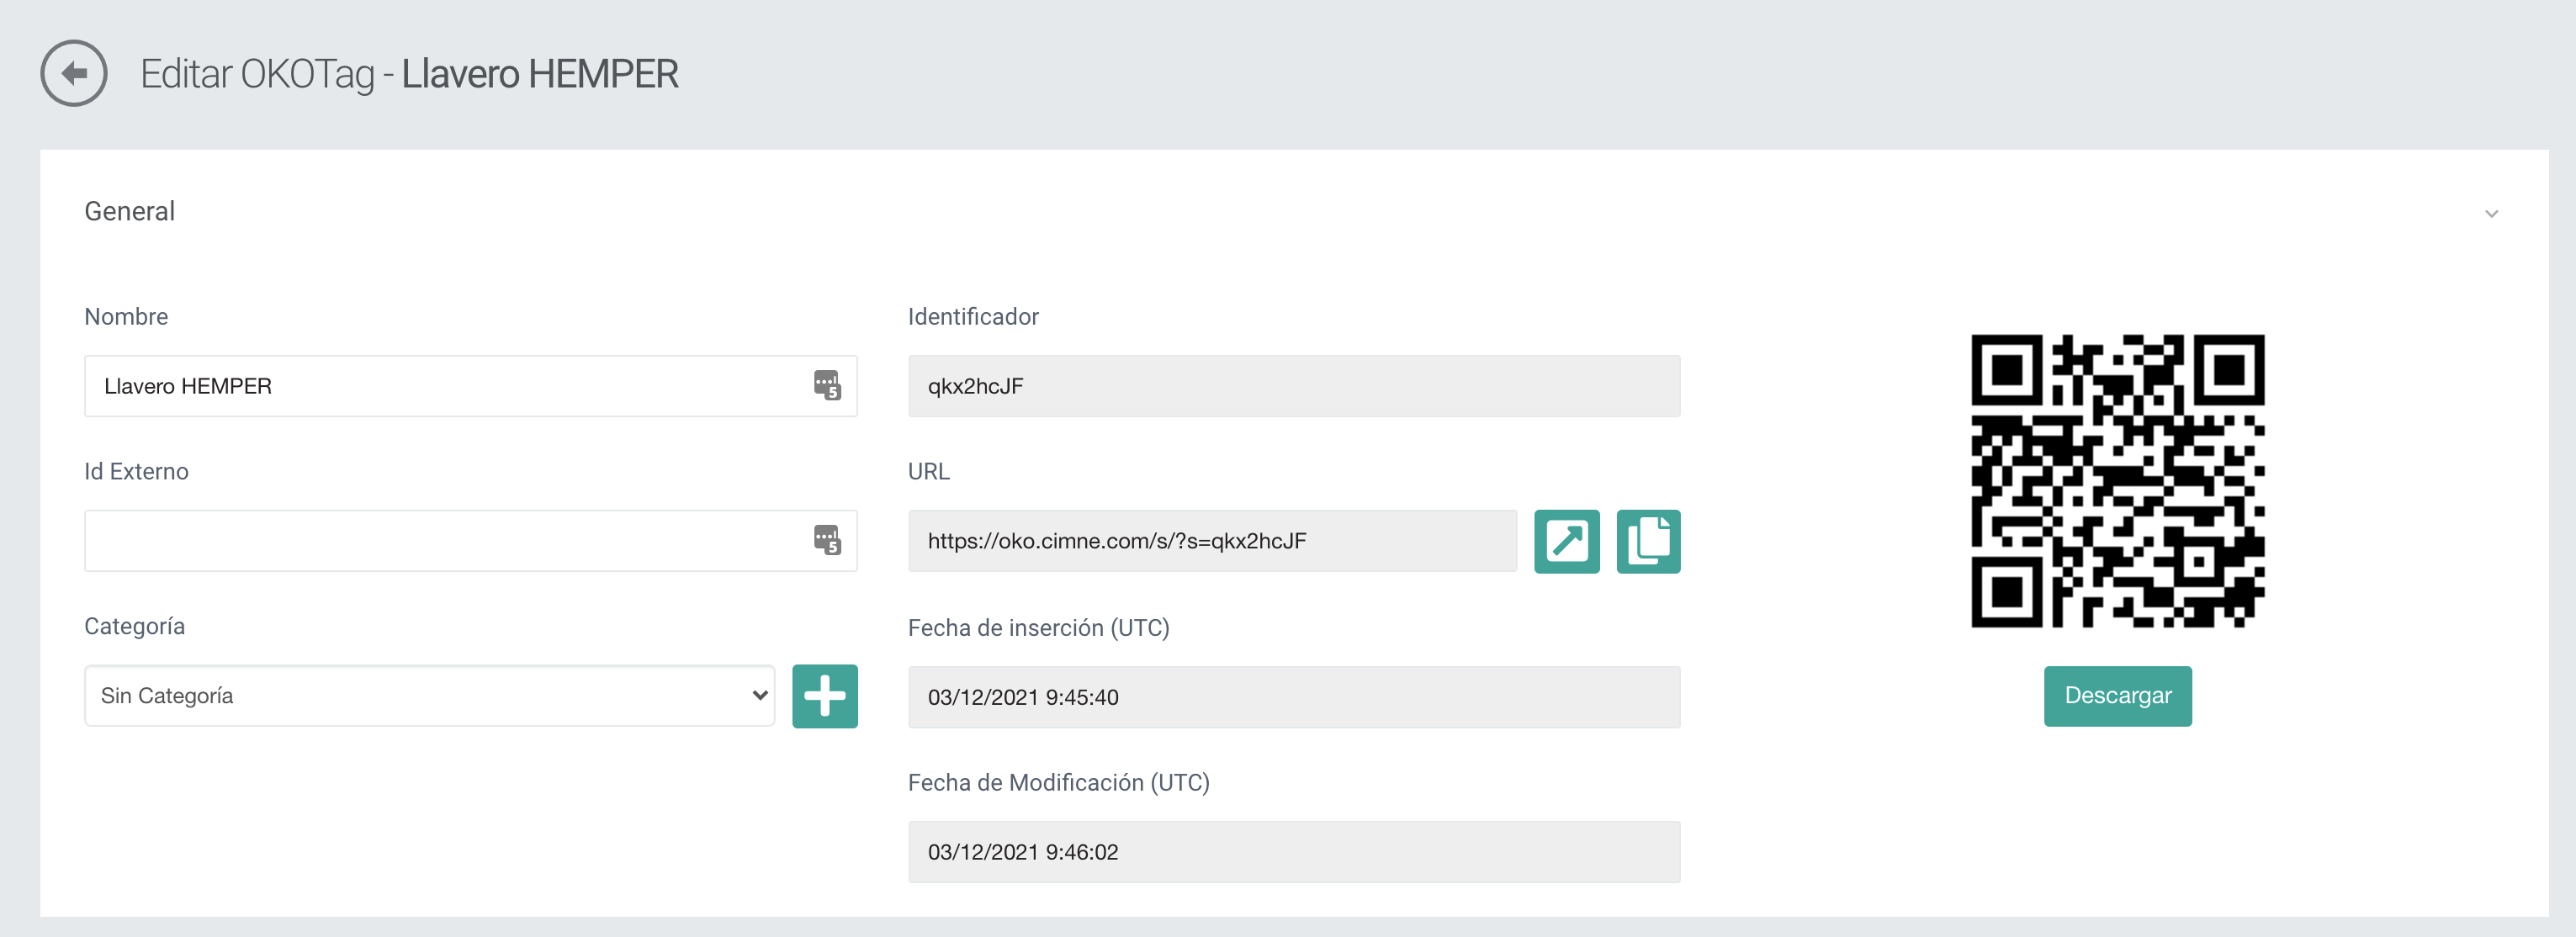This screenshot has height=937, width=2576.
Task: Click the Identificador field qkx2hcJF
Action: [x=1294, y=386]
